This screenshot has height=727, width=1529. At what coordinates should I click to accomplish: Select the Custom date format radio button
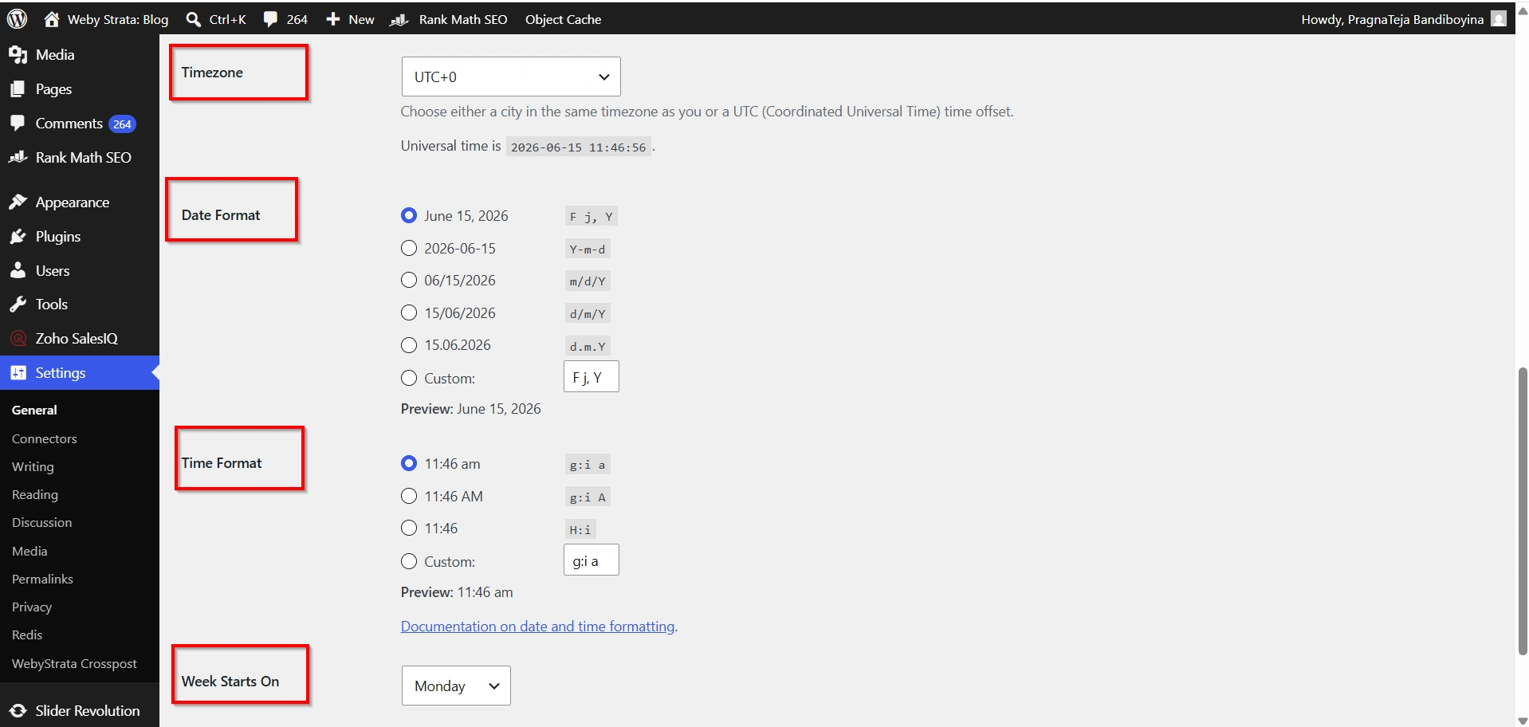click(x=409, y=379)
